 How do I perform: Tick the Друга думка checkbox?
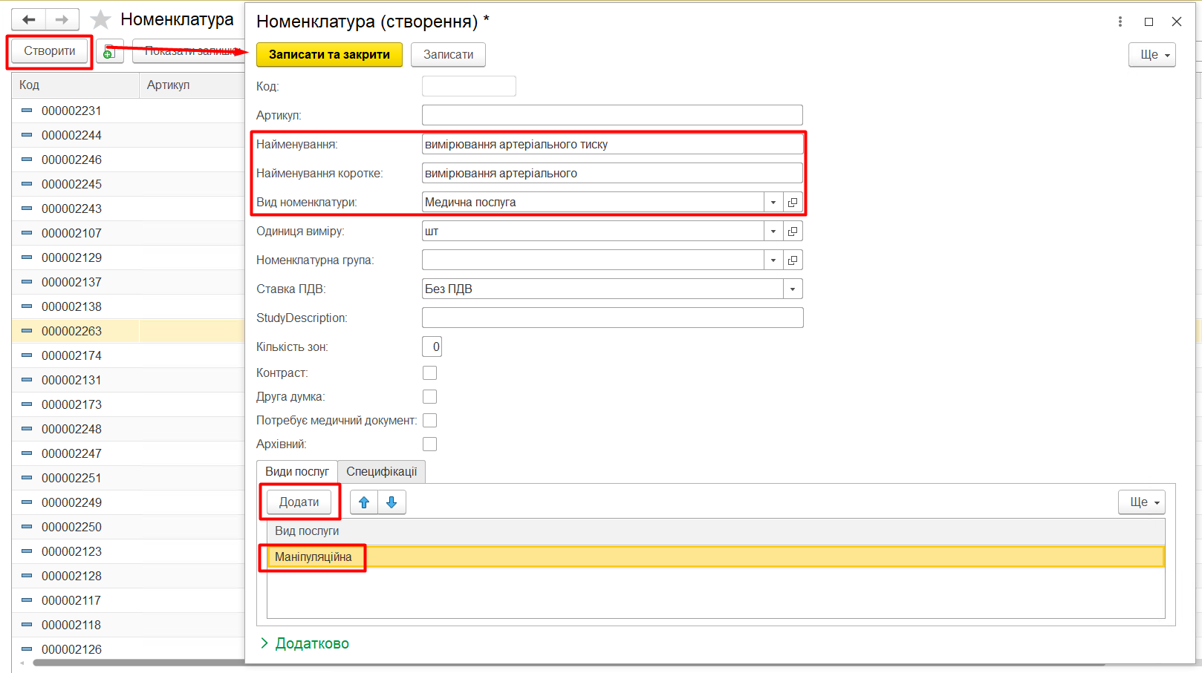click(429, 397)
